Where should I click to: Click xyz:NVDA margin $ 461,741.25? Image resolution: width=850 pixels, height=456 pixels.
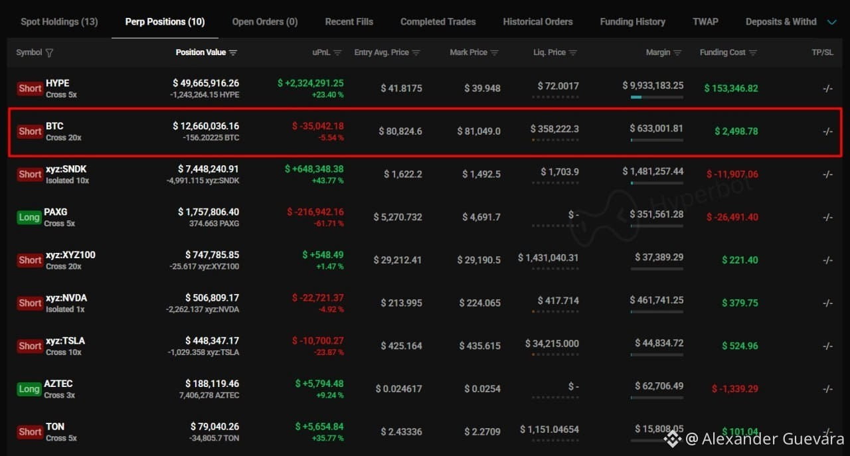point(657,300)
